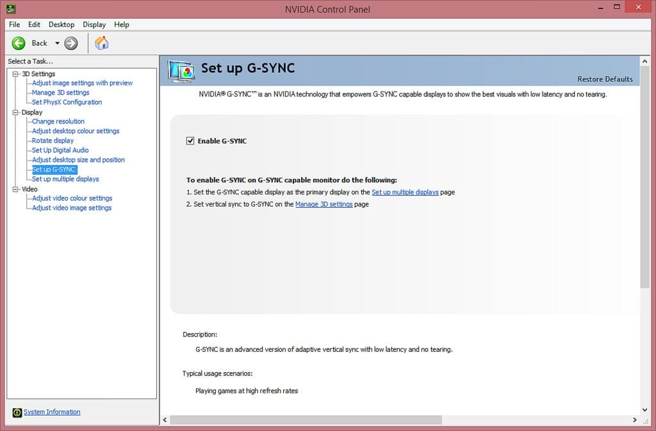Click the Set up G-SYNC header monitor icon

(x=181, y=71)
